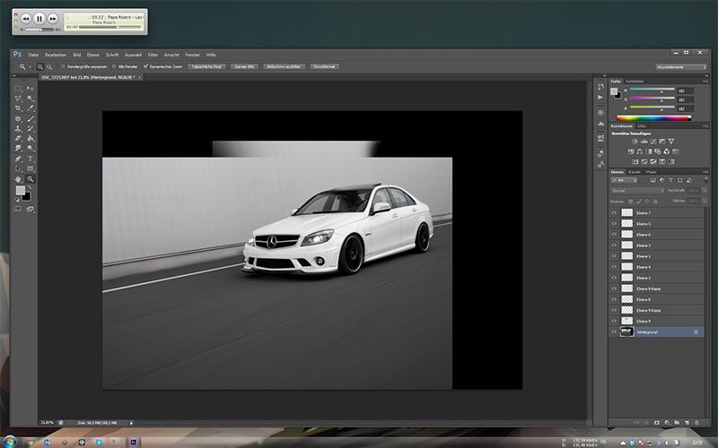Add a Brightness/Contrast adjustment
718x448 pixels.
point(635,142)
